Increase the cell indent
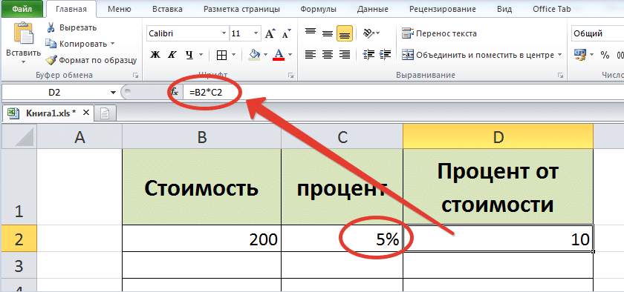This screenshot has height=292, width=624. click(386, 54)
